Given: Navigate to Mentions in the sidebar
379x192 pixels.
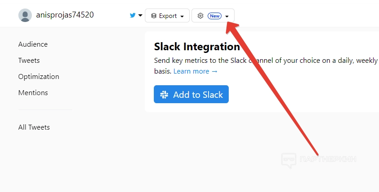Looking at the screenshot, I should click(33, 93).
